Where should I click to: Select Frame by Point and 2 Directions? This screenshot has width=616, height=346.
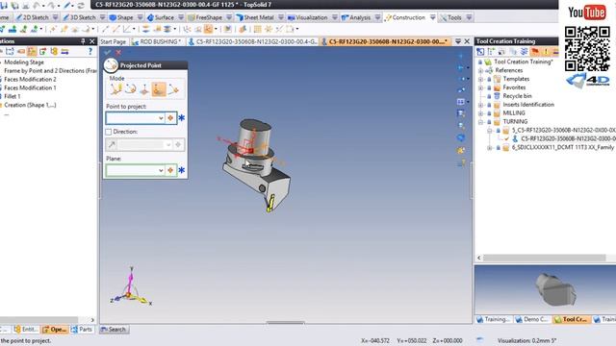click(x=50, y=70)
